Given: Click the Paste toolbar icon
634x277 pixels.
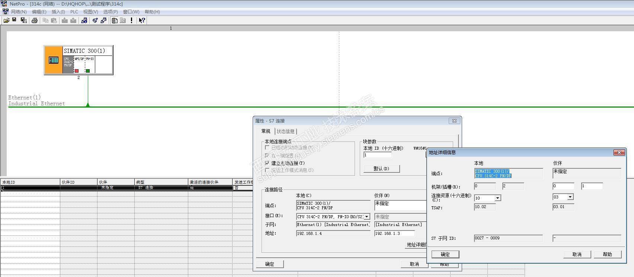Looking at the screenshot, I should (54, 20).
